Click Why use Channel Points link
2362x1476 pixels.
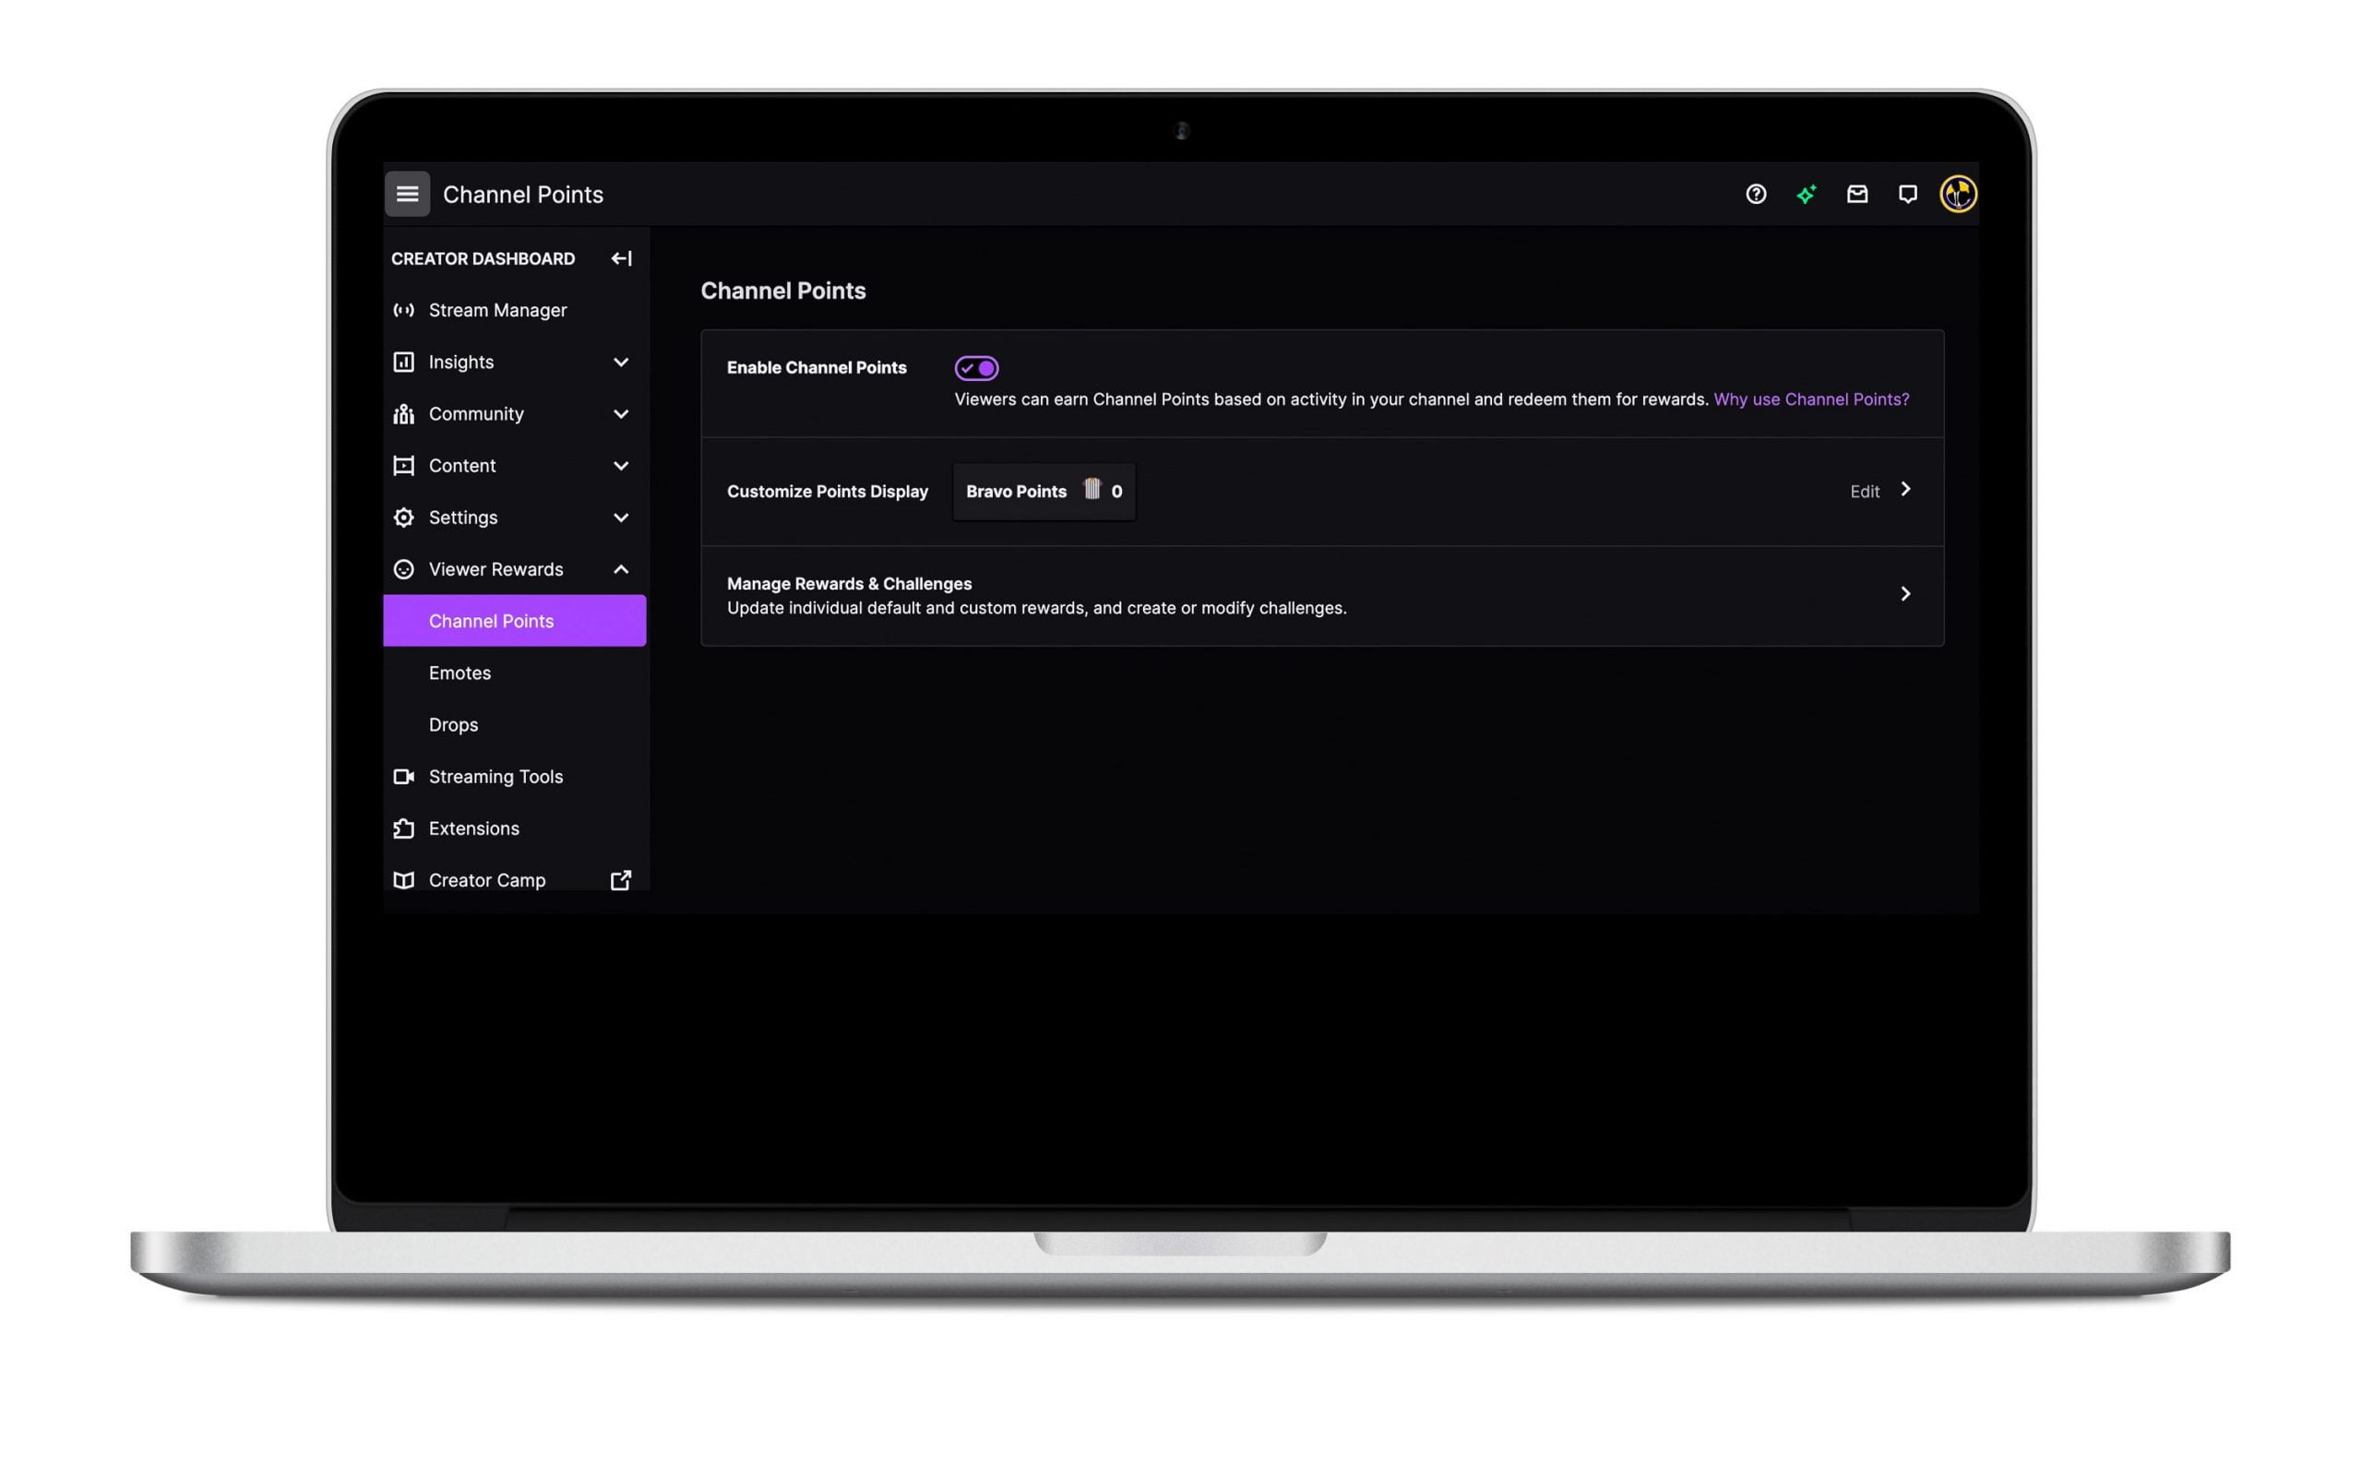(x=1811, y=398)
